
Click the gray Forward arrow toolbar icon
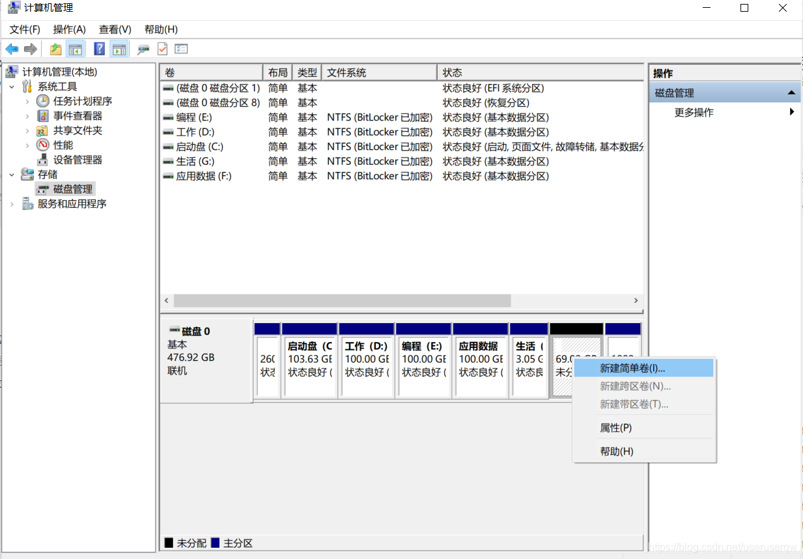pyautogui.click(x=30, y=49)
